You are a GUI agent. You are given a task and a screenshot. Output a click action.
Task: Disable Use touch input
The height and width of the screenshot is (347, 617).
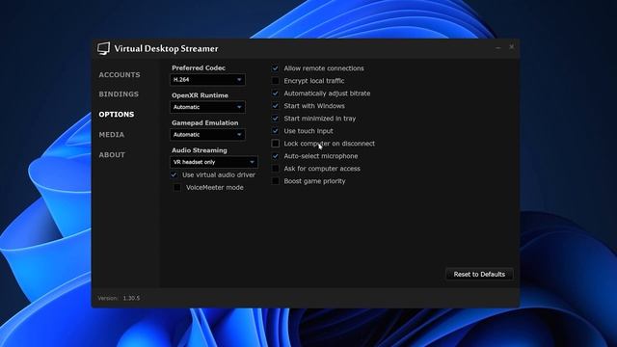275,131
